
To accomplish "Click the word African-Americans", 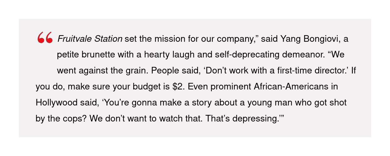I will pyautogui.click(x=292, y=87).
